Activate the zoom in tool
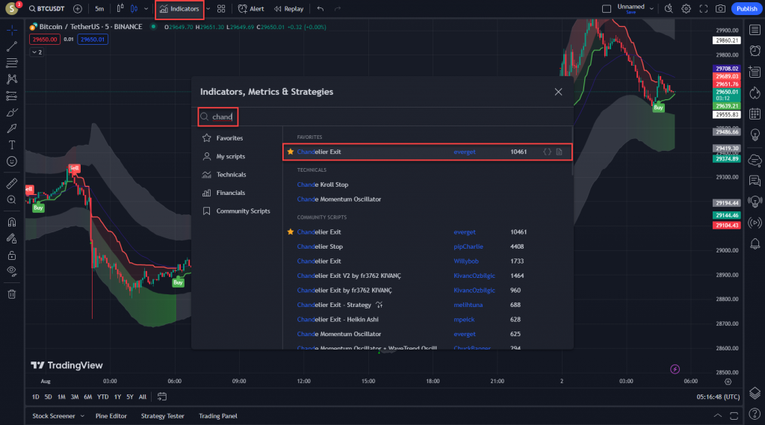The height and width of the screenshot is (425, 765). coord(12,199)
